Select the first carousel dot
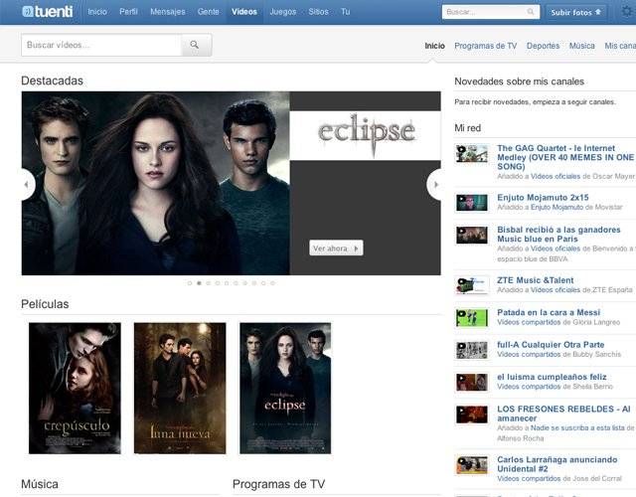Viewport: 636px width, 497px height. tap(190, 283)
